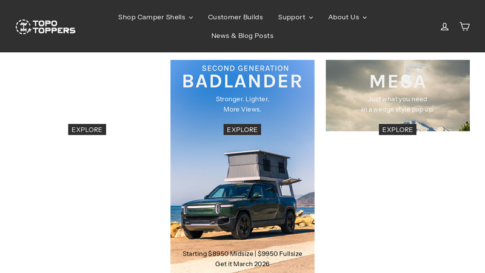Select the About Us menu label
The height and width of the screenshot is (273, 485).
[343, 17]
